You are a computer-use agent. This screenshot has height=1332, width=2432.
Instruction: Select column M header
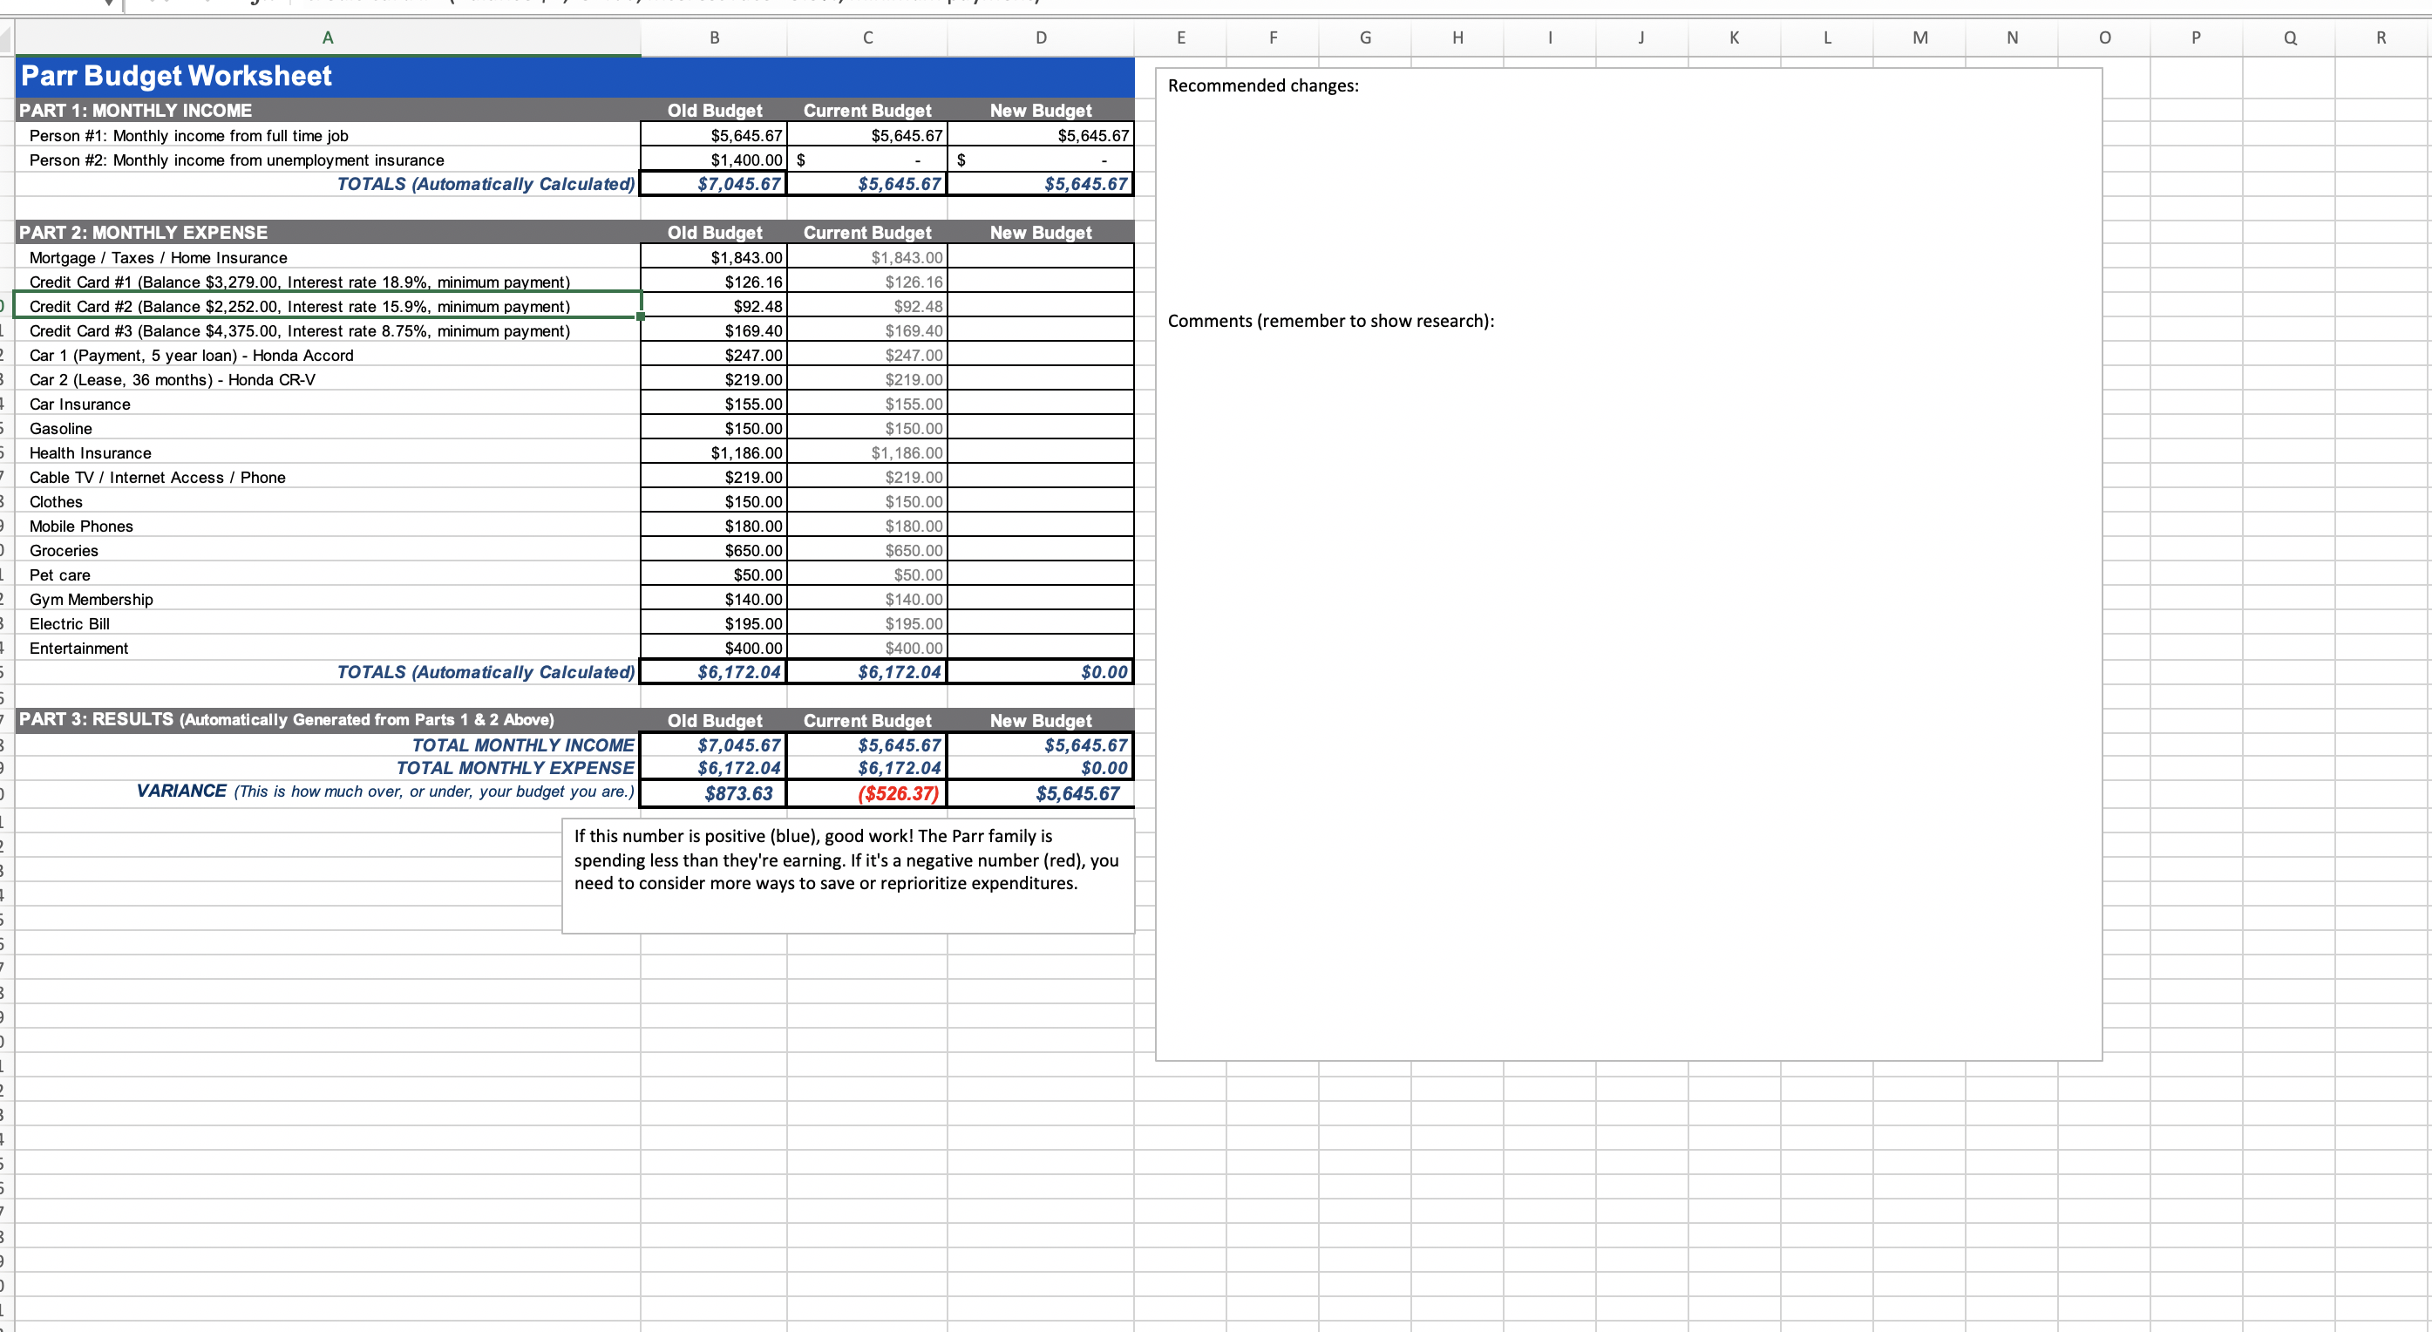1919,37
